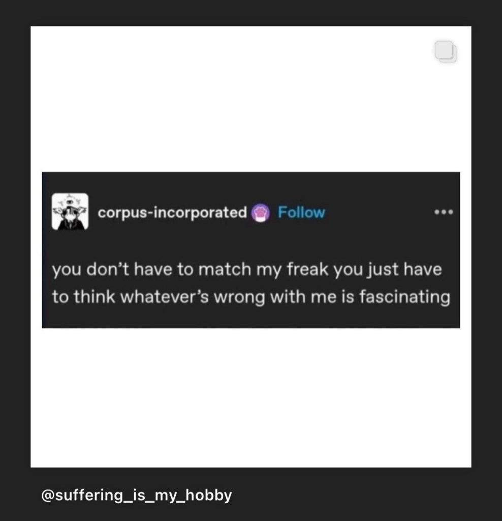
Task: Visit the @suffering_is_my_hobby profile handle
Action: click(x=136, y=495)
